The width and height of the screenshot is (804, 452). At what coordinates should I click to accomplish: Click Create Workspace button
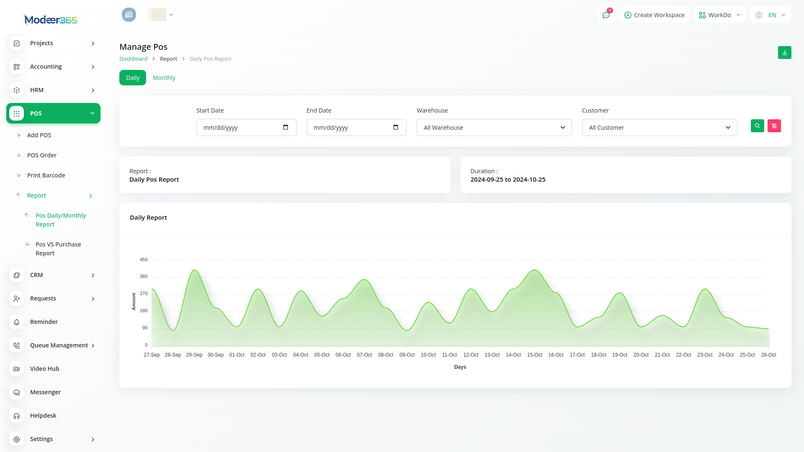point(654,15)
